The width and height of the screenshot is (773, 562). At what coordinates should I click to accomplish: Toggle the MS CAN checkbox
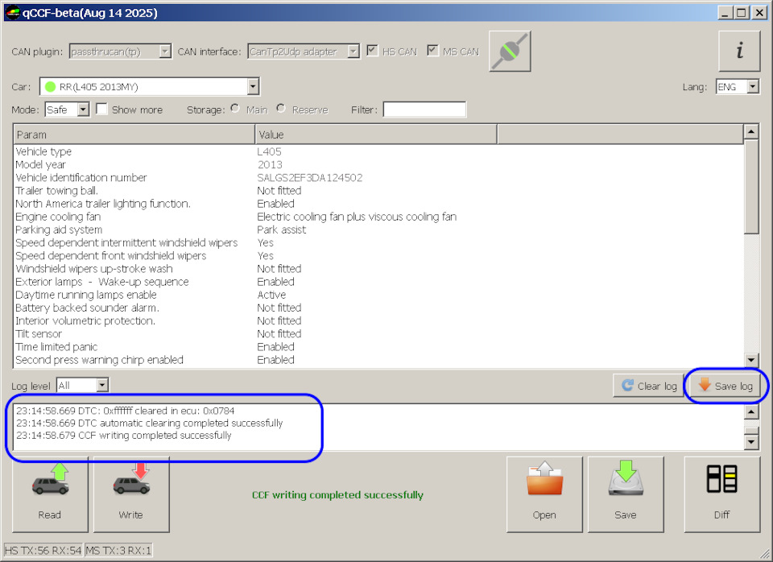432,50
